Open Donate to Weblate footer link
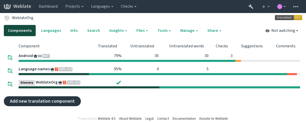The image size is (306, 123). click(214, 119)
